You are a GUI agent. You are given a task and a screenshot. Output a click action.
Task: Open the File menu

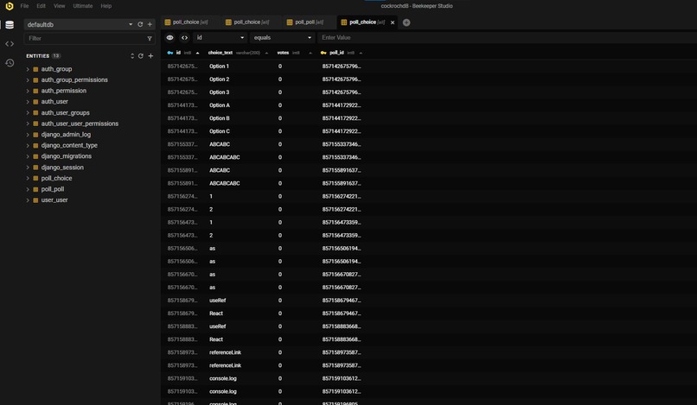click(24, 6)
